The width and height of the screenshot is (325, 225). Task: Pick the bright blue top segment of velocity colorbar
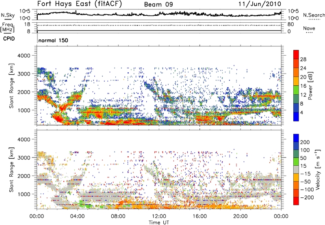tap(296, 138)
